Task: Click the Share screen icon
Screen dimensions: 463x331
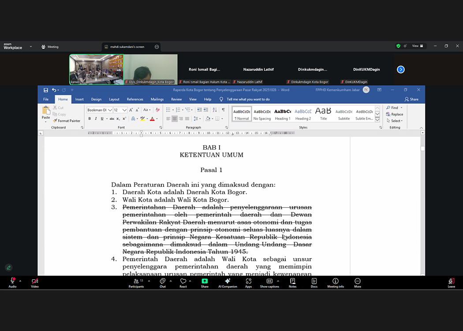Action: 205,282
